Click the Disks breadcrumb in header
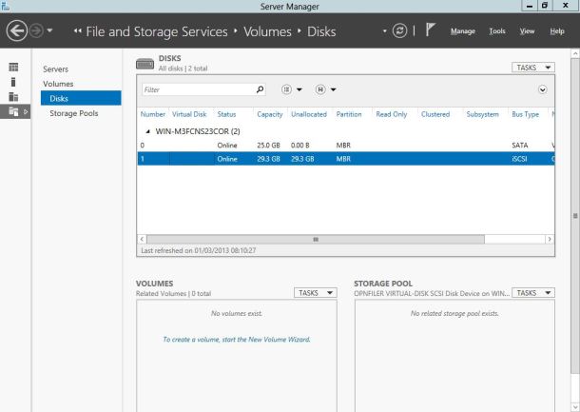Viewport: 580px width, 412px height. (x=321, y=31)
